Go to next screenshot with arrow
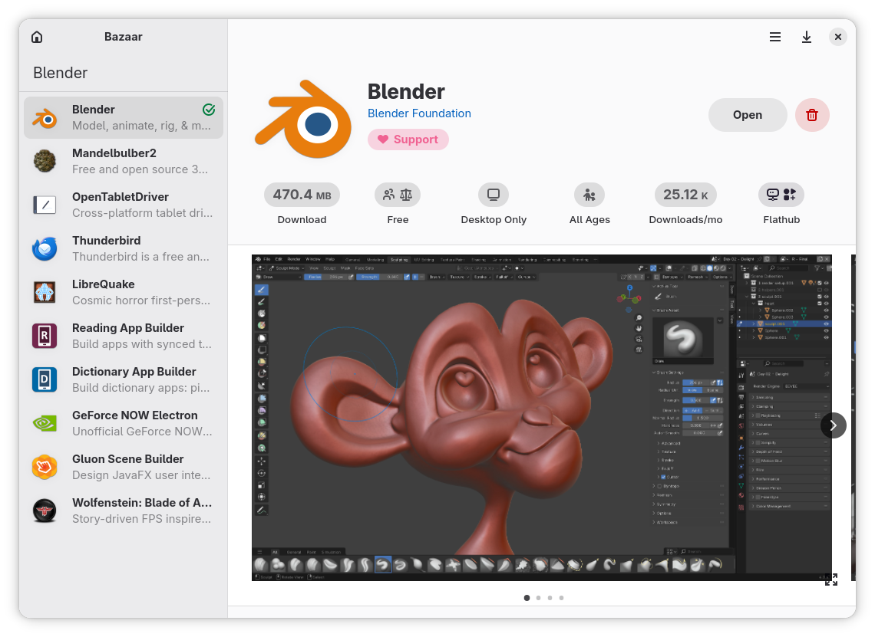This screenshot has height=637, width=875. click(833, 425)
